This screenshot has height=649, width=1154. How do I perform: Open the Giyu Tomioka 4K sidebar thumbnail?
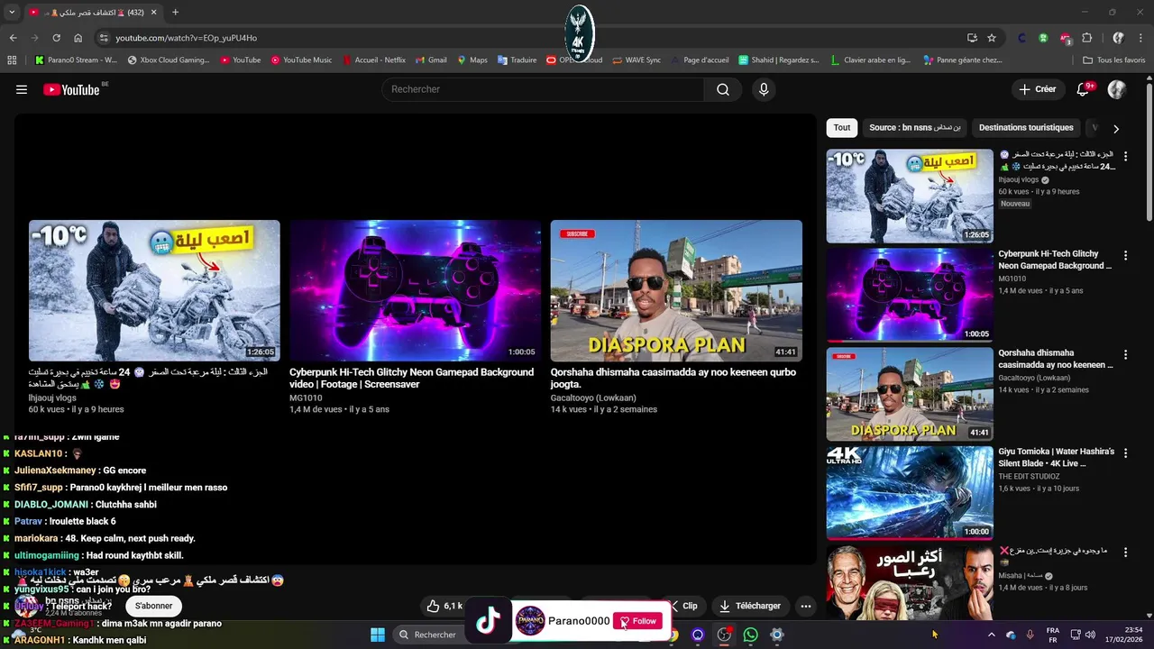coord(910,492)
